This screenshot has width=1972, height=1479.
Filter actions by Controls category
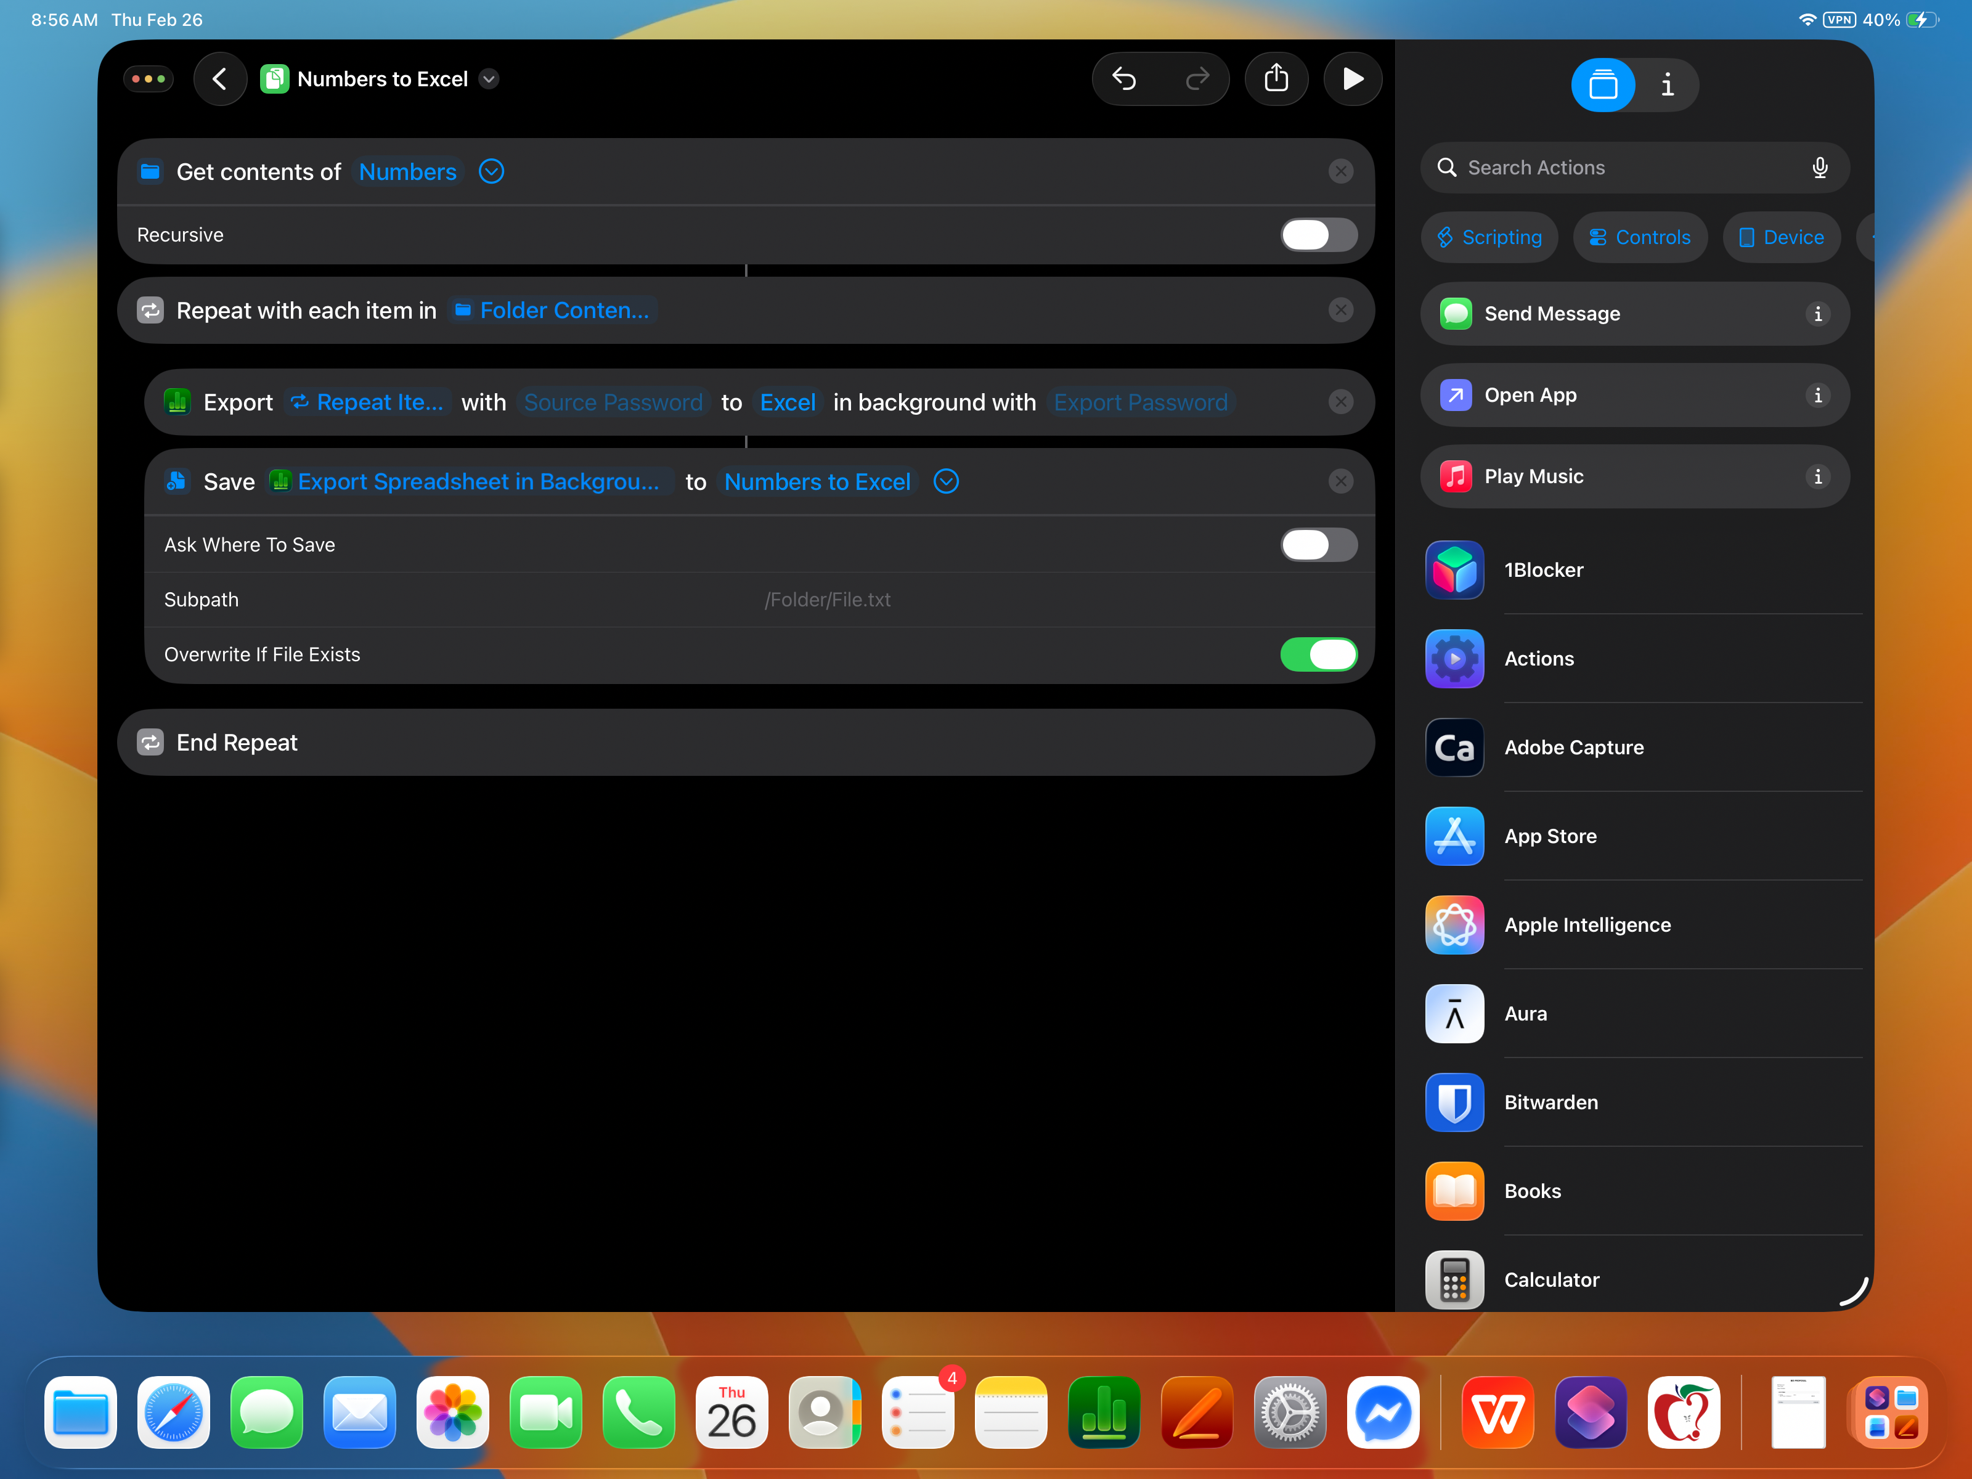[1640, 237]
